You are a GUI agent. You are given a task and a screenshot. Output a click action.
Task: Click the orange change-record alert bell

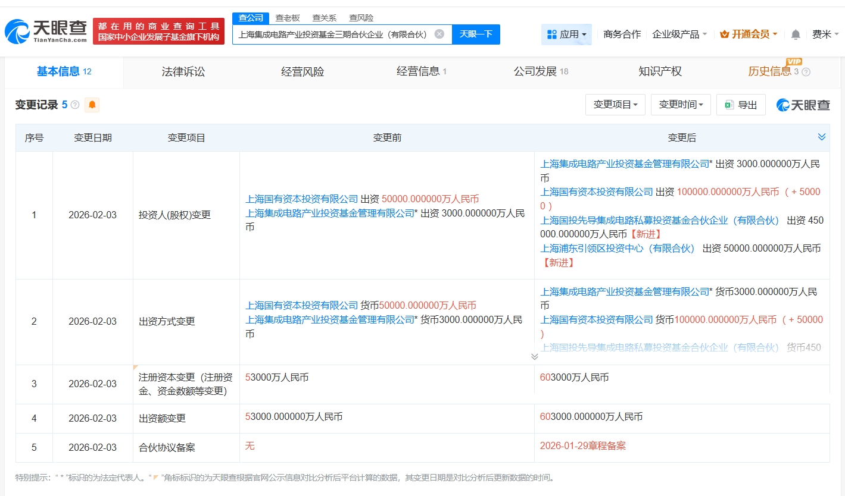92,105
